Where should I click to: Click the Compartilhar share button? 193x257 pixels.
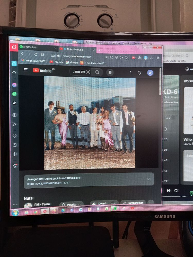click(133, 203)
